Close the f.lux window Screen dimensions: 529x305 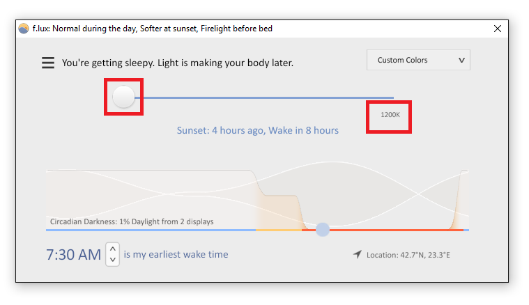coord(497,29)
